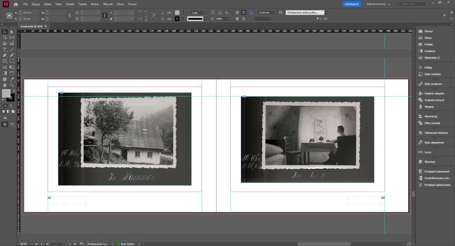Open the Widok menu
Image resolution: width=455 pixels, height=246 pixels.
pos(95,4)
